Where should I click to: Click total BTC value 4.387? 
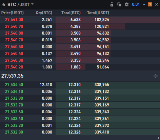tap(76, 26)
